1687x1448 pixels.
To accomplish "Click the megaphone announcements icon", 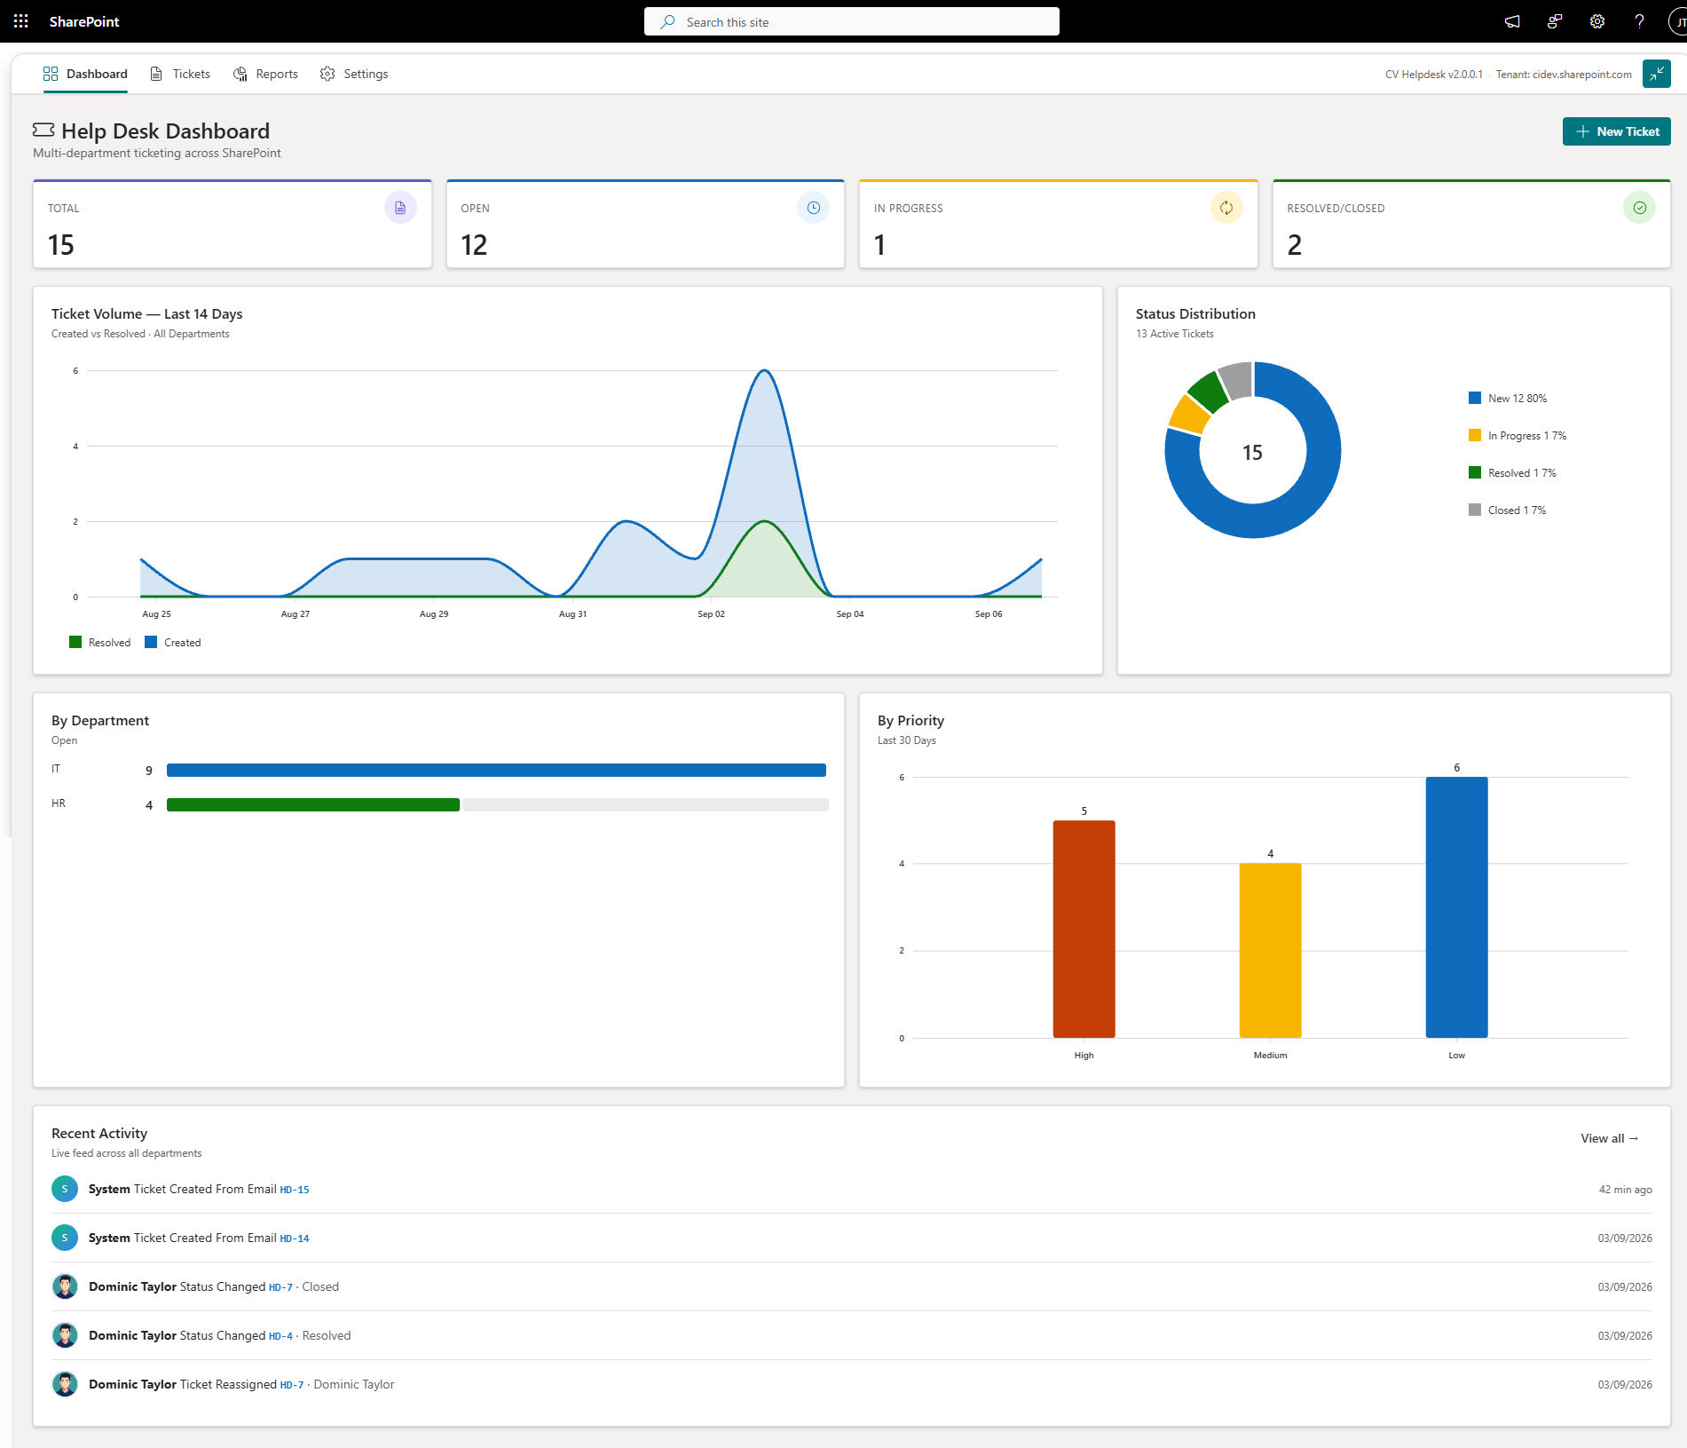I will [1512, 21].
